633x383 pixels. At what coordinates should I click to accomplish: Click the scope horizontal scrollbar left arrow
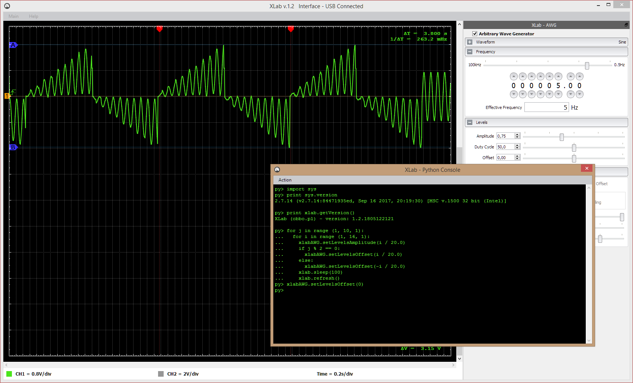click(6, 365)
